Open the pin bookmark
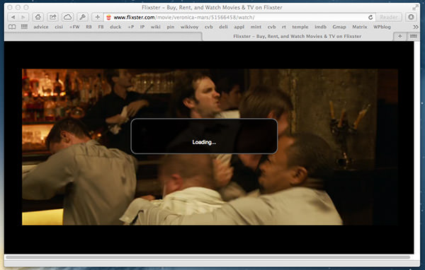Image resolution: width=425 pixels, height=270 pixels. tap(171, 27)
